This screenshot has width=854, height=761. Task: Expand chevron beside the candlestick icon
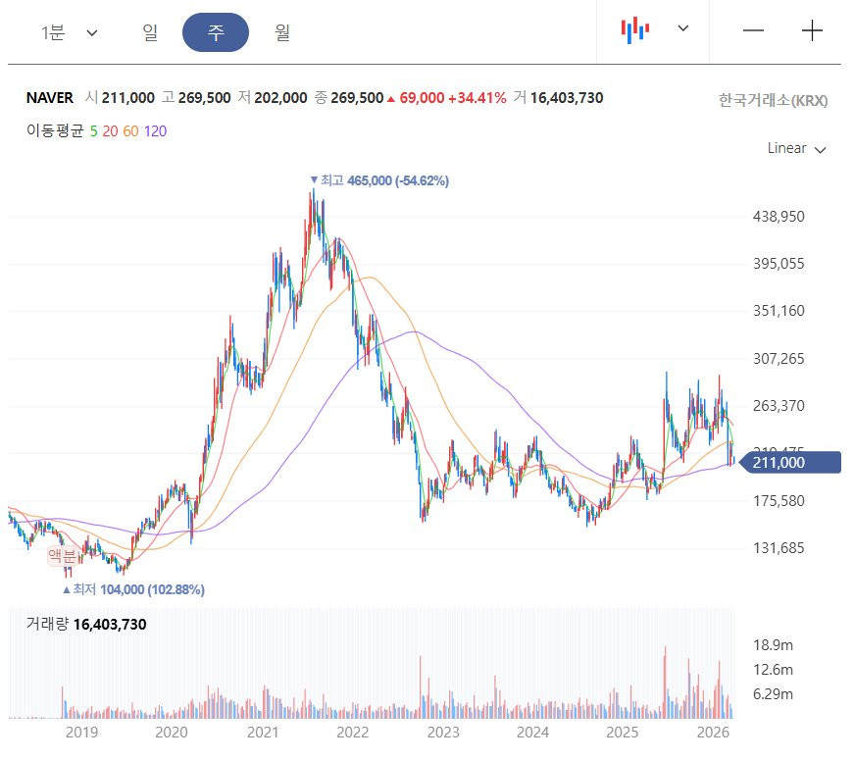(683, 28)
